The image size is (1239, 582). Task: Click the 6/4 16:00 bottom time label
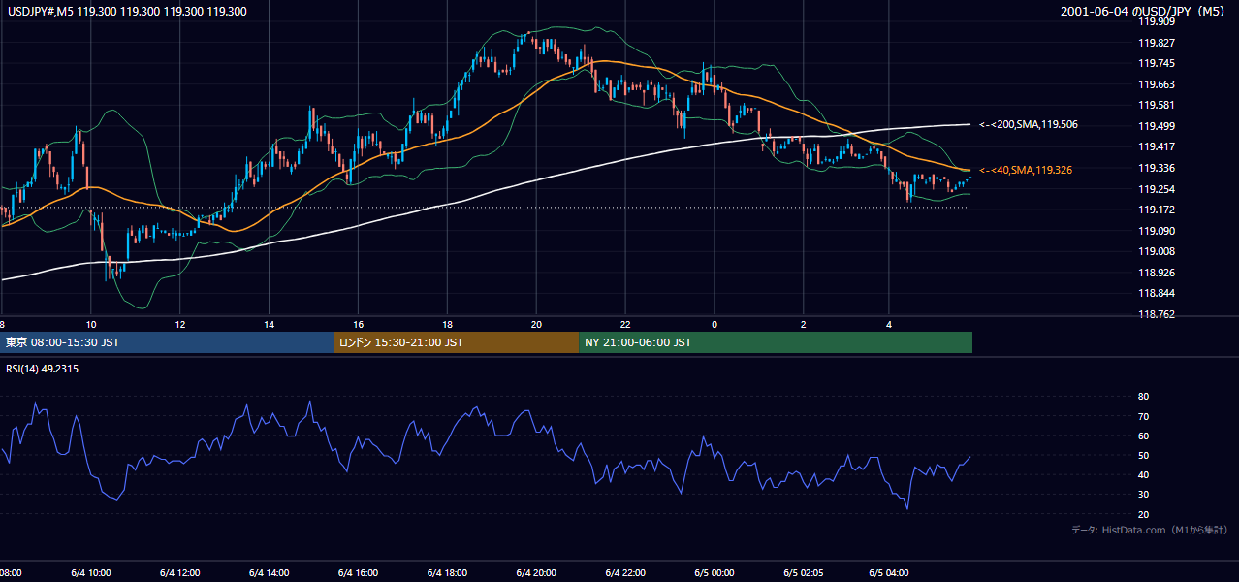tap(357, 573)
